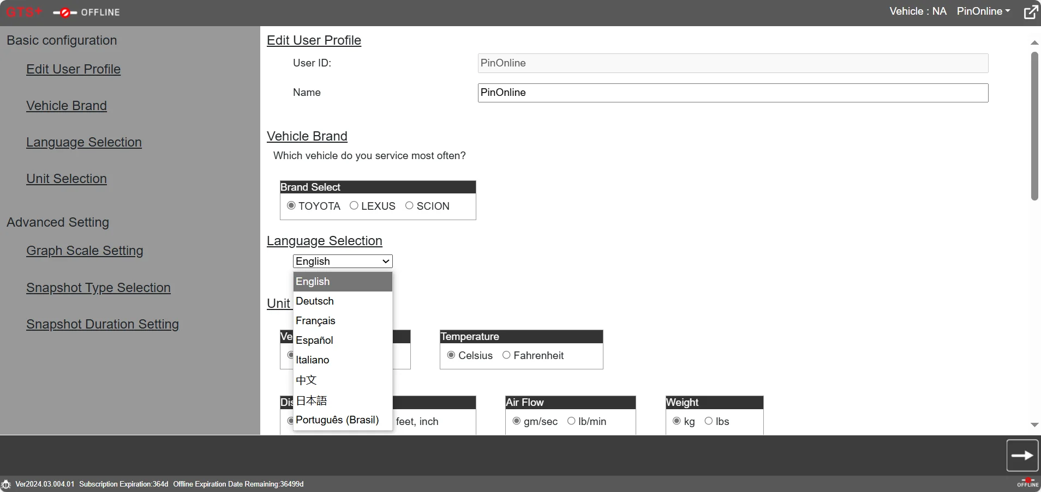Open the PinOnline user menu
This screenshot has width=1041, height=492.
[x=983, y=11]
